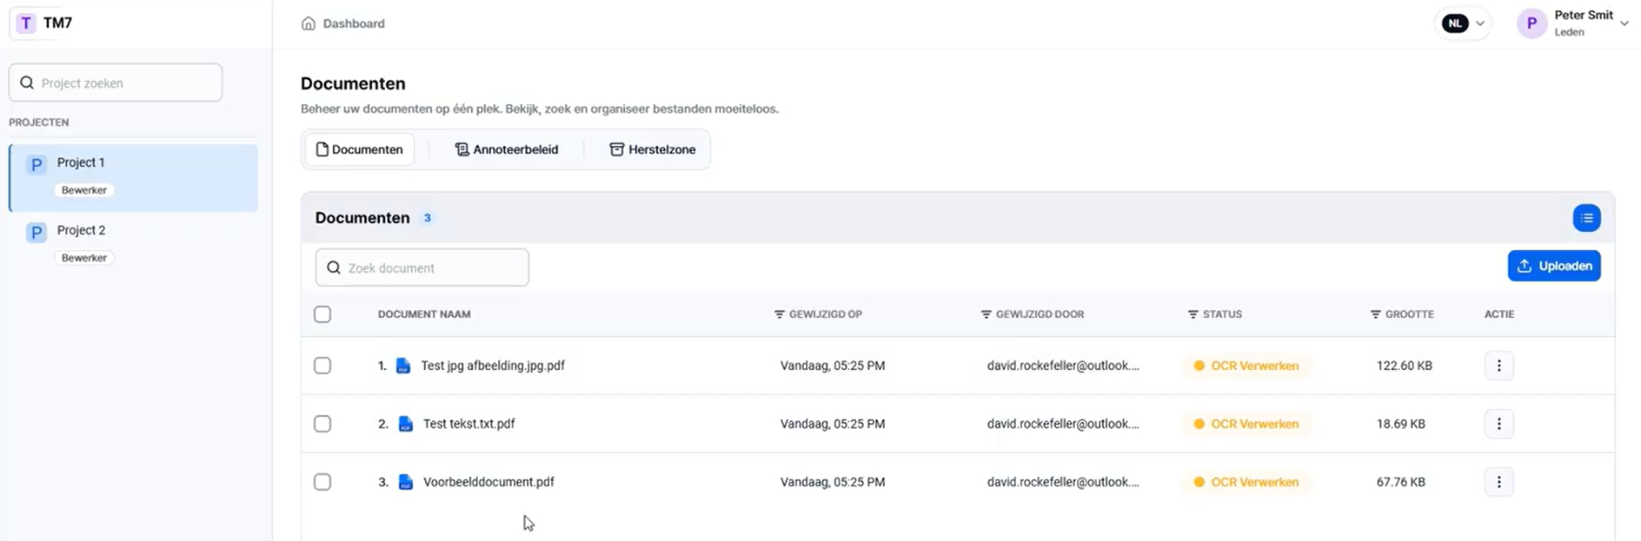1641x541 pixels.
Task: Open actions menu for Test jpg afbeelding.jpg.pdf
Action: click(x=1498, y=366)
